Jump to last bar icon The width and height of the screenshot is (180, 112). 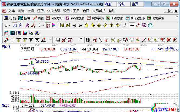68,25
